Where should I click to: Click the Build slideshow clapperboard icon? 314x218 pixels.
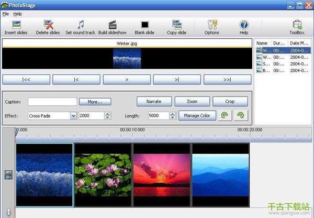113,25
